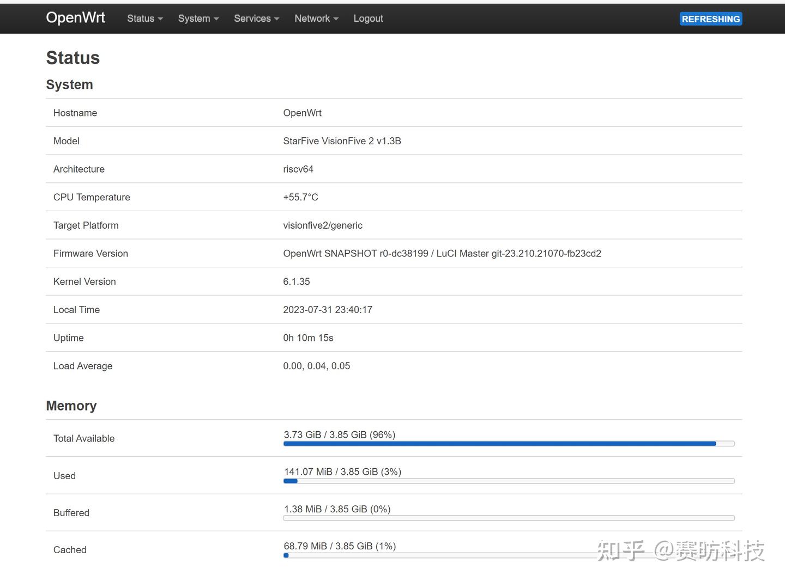Click the Buffered memory label
Screen dimensions: 785x582
point(71,513)
